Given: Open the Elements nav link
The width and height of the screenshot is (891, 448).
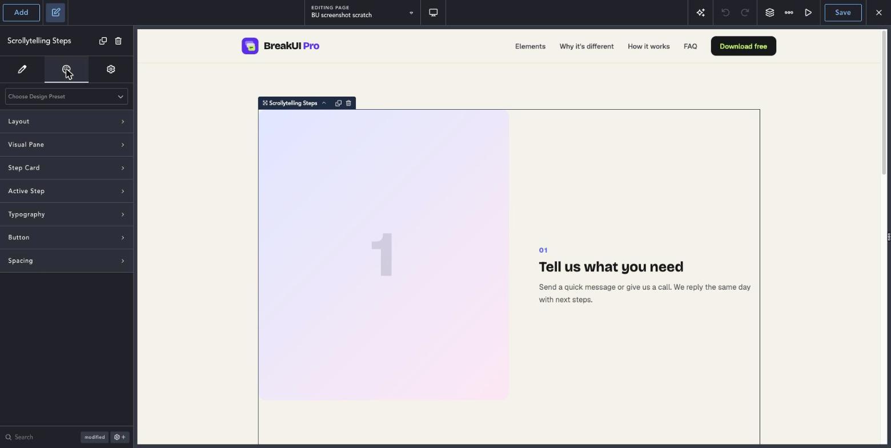Looking at the screenshot, I should (x=530, y=46).
